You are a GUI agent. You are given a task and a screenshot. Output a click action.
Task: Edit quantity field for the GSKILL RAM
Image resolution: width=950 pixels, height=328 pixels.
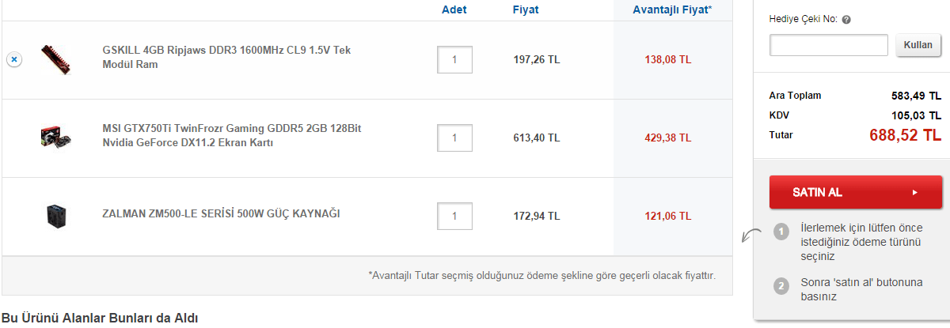(454, 60)
